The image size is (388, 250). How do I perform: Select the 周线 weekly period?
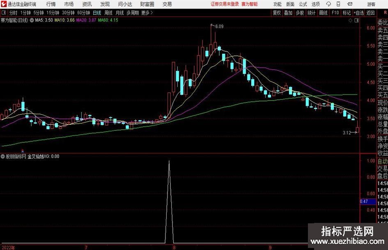click(x=108, y=13)
